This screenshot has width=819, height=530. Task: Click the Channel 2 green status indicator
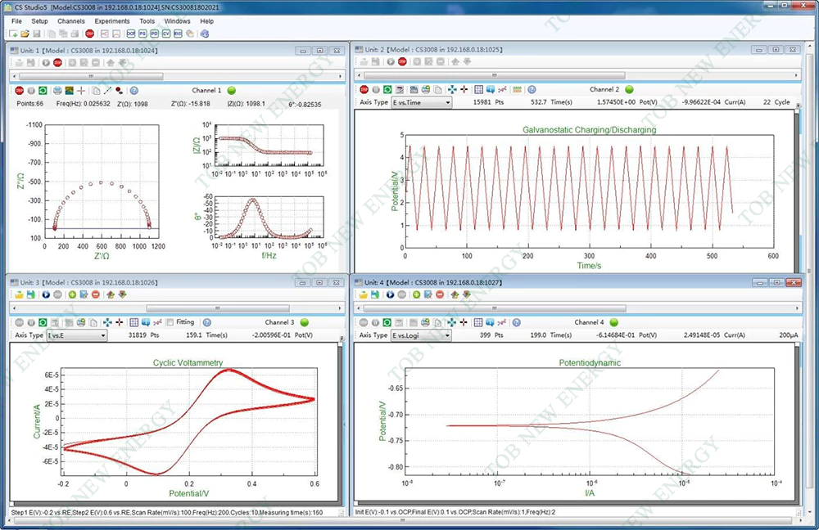(629, 89)
